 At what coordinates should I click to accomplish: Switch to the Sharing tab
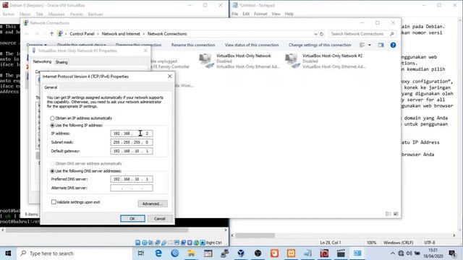[61, 62]
